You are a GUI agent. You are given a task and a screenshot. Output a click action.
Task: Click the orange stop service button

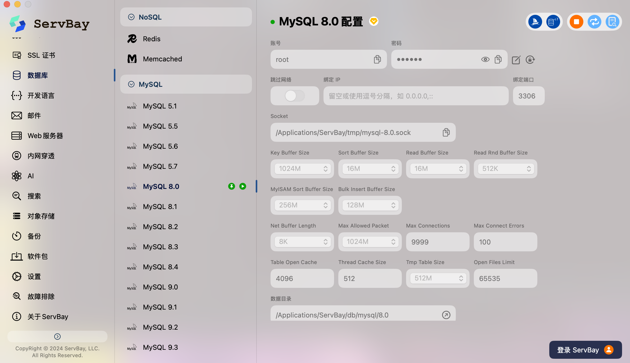pyautogui.click(x=576, y=22)
